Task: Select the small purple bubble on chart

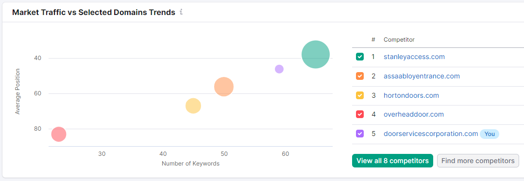Action: [x=279, y=69]
